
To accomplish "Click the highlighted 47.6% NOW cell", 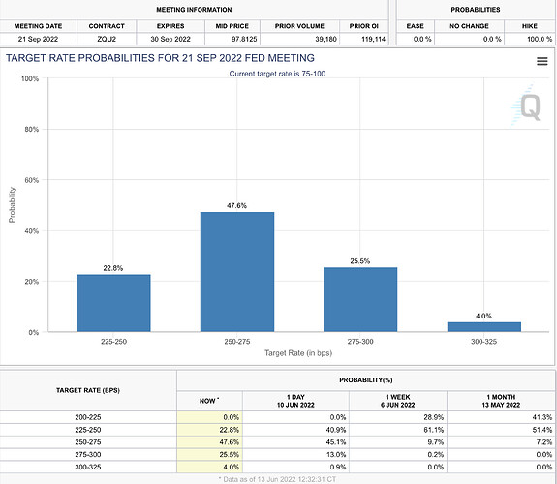I will coord(209,442).
